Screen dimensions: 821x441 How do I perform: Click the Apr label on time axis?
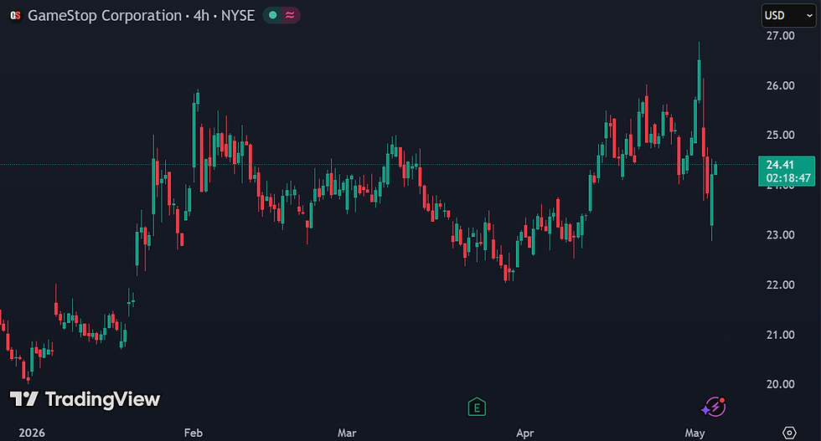tap(525, 433)
